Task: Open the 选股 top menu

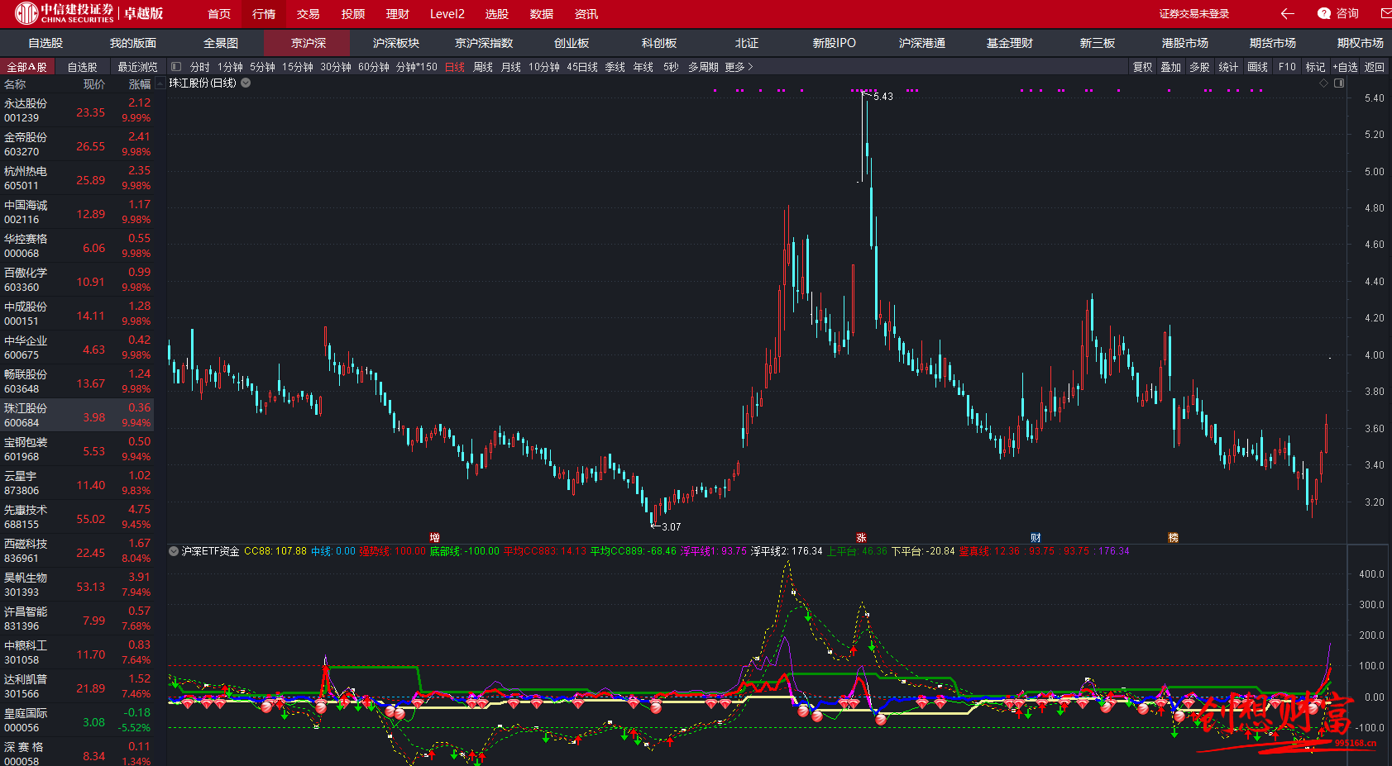Action: pyautogui.click(x=497, y=14)
